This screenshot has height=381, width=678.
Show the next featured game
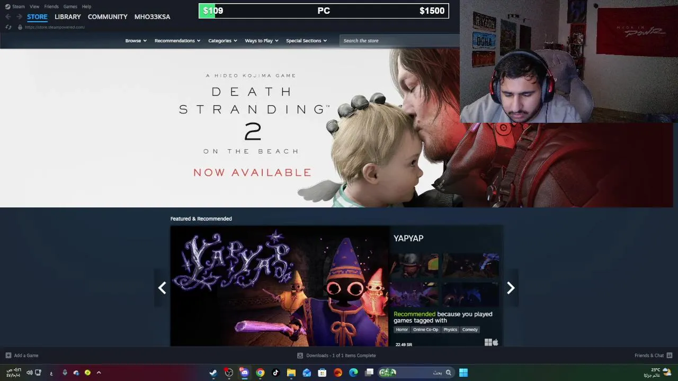(x=511, y=288)
